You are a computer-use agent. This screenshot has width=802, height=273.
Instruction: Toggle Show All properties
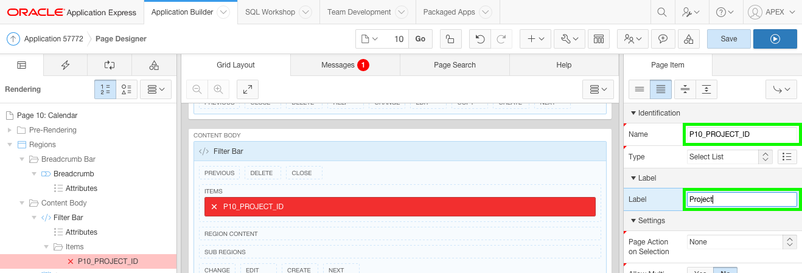661,89
